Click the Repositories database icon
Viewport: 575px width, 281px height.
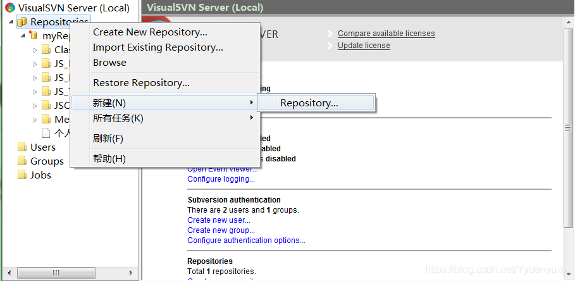click(x=22, y=22)
